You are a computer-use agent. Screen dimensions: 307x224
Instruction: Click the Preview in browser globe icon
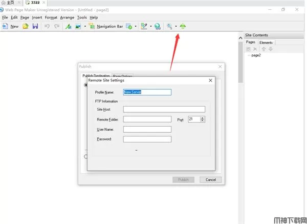[x=157, y=26]
